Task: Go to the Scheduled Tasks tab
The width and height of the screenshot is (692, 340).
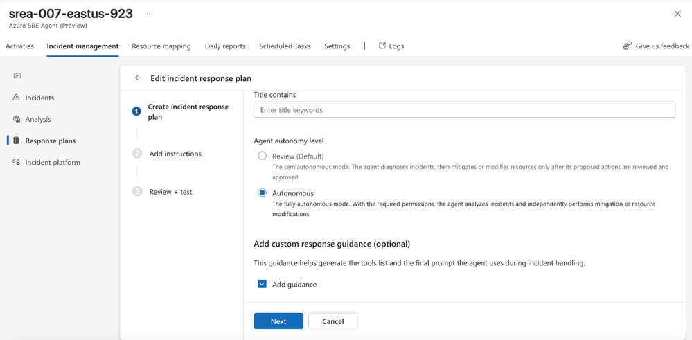Action: coord(285,46)
